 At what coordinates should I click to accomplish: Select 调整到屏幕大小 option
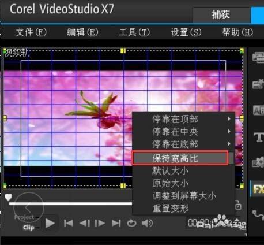point(184,196)
